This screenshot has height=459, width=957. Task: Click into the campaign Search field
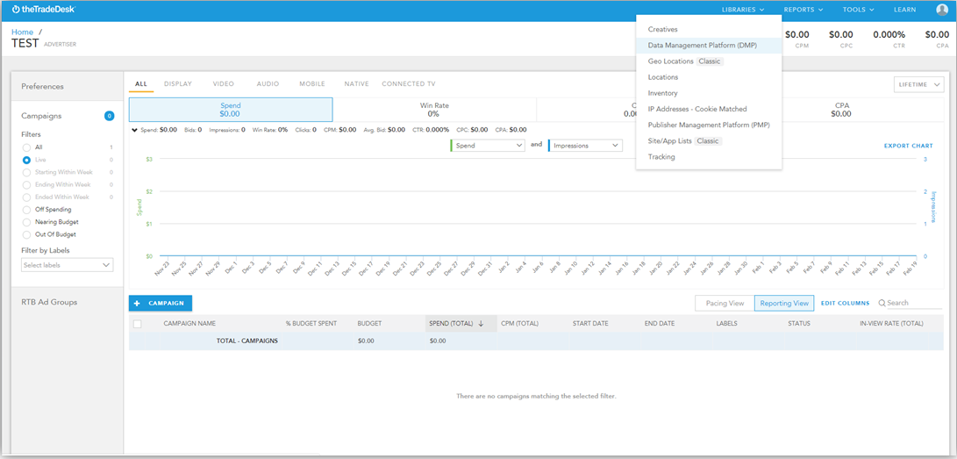click(x=916, y=304)
